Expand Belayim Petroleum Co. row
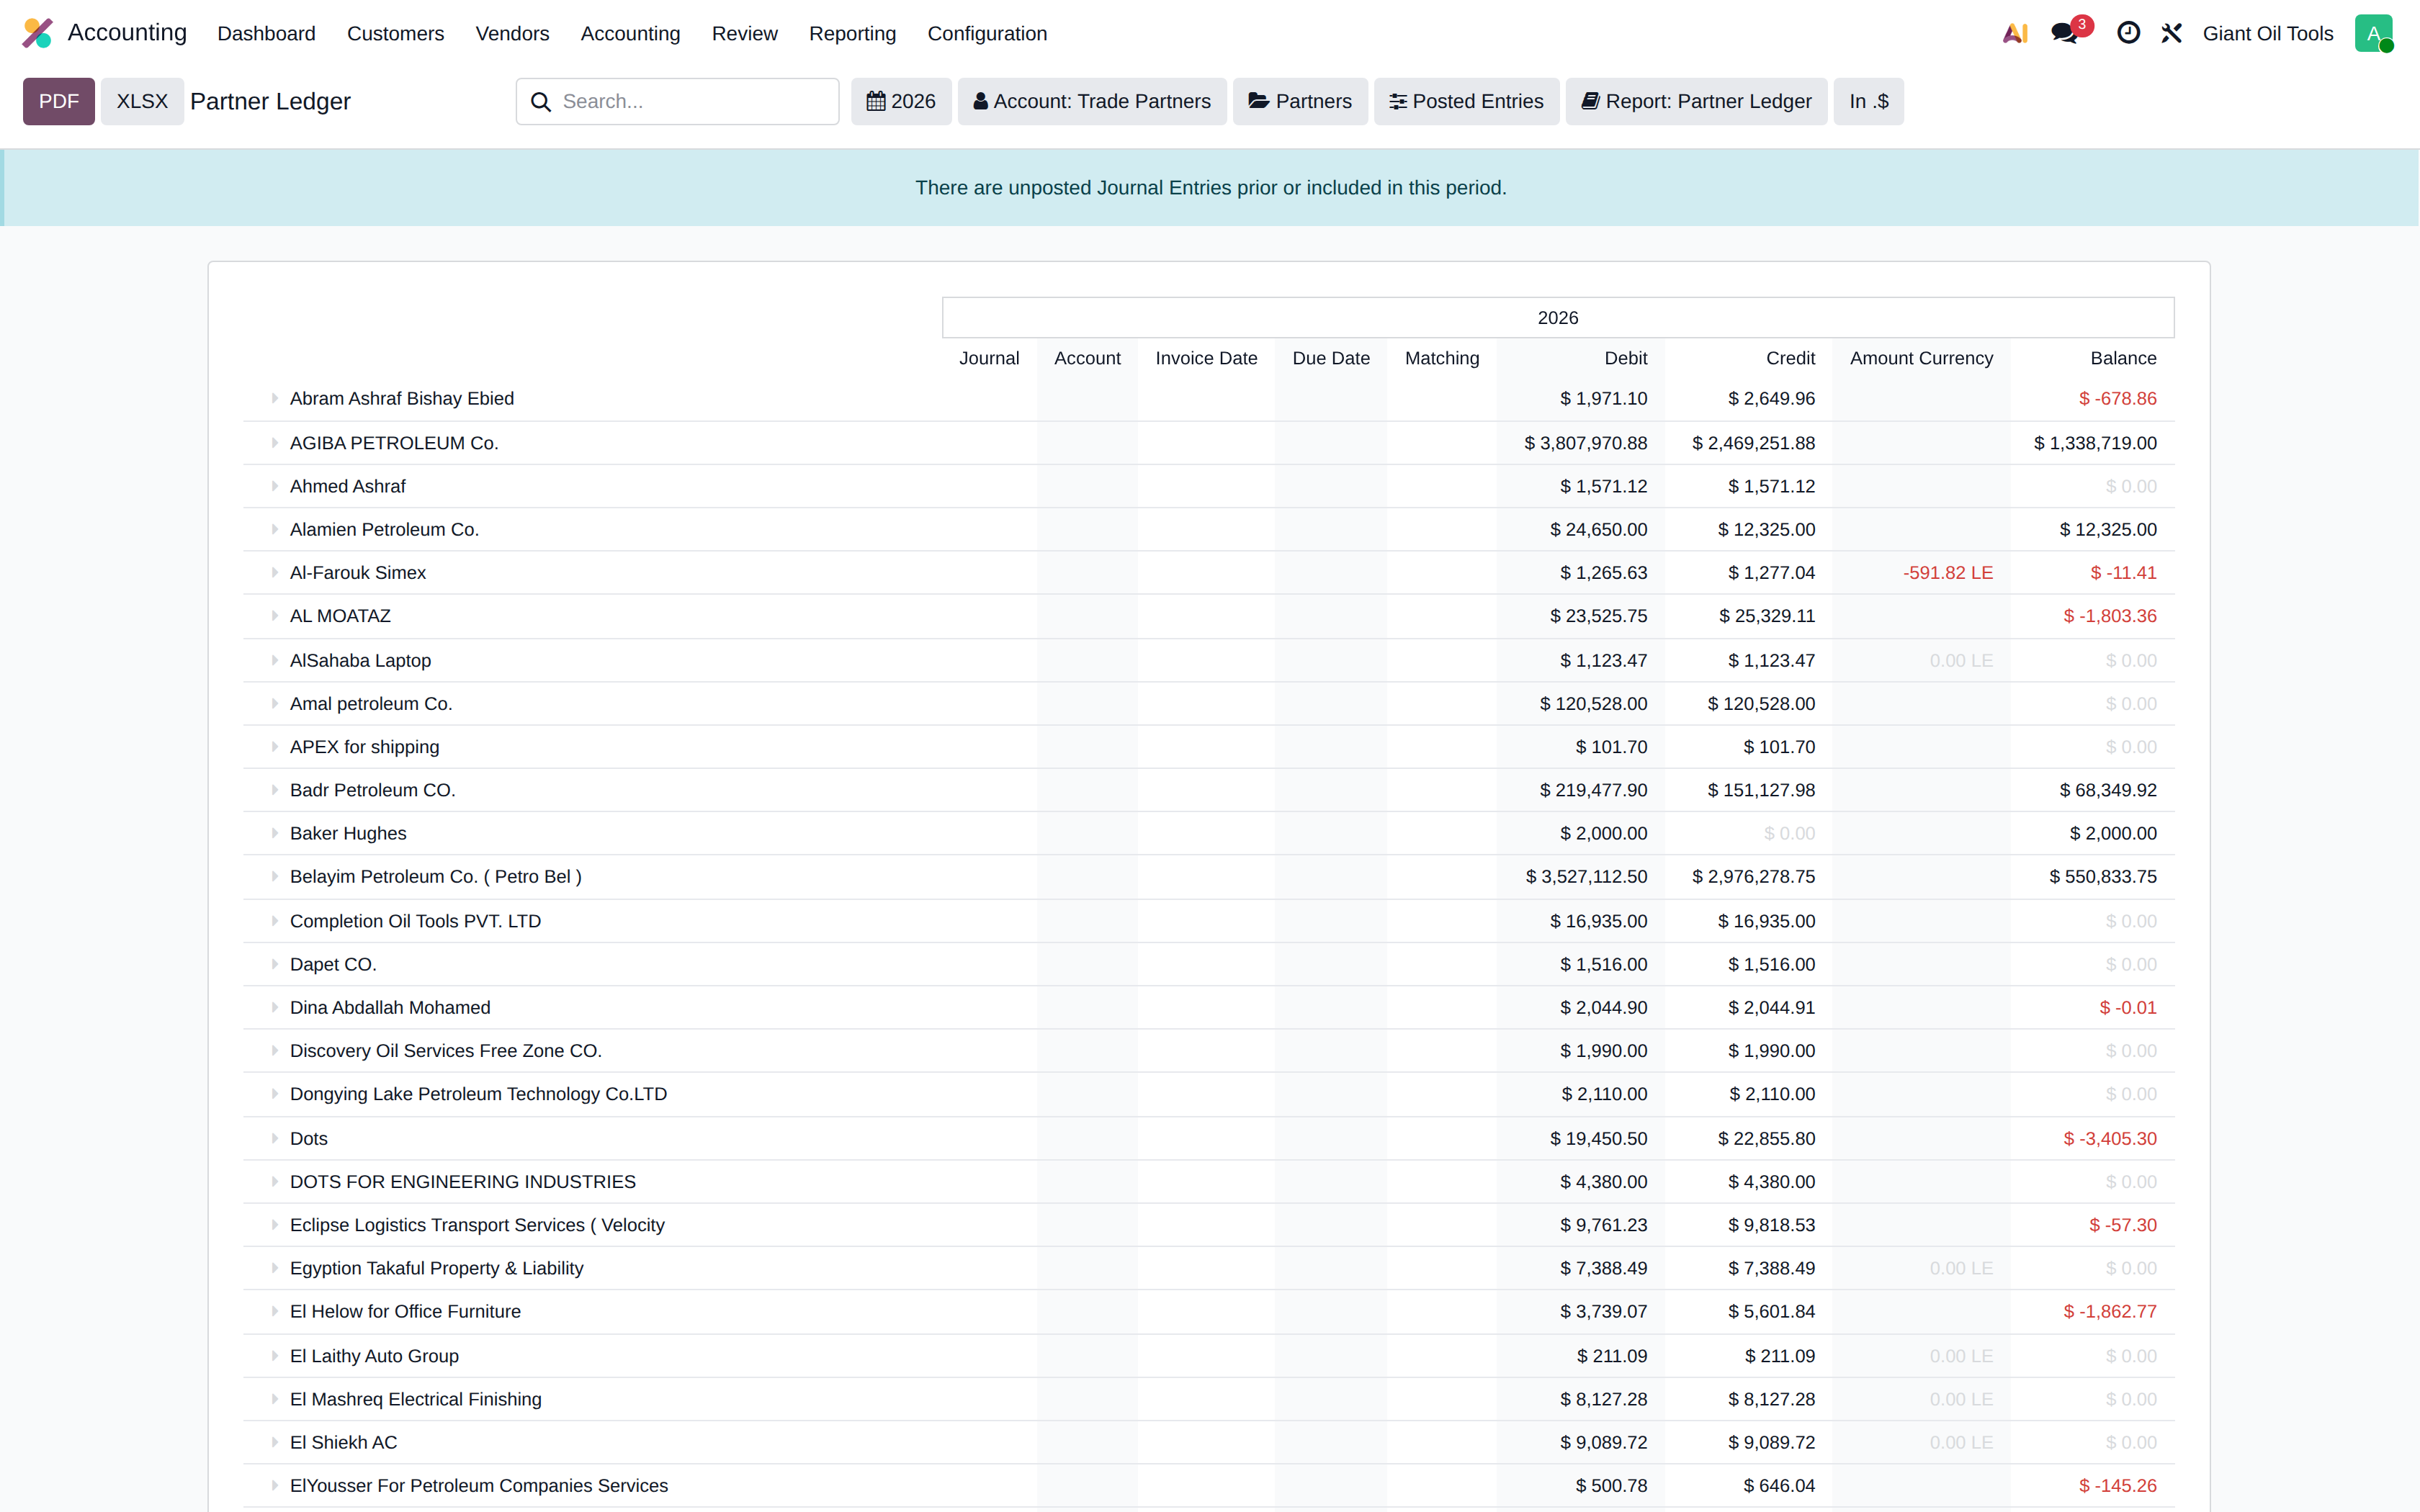 point(274,876)
